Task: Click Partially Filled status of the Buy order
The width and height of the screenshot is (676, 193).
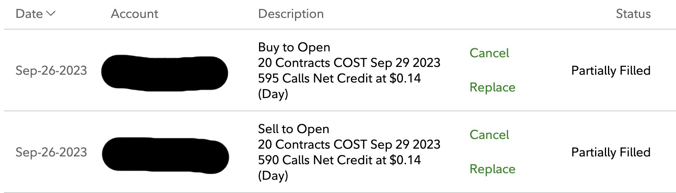Action: pos(611,70)
